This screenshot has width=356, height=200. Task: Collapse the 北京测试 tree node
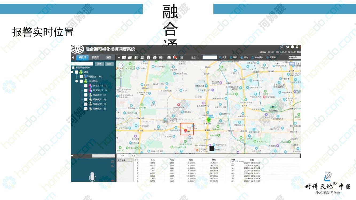[x=77, y=81]
